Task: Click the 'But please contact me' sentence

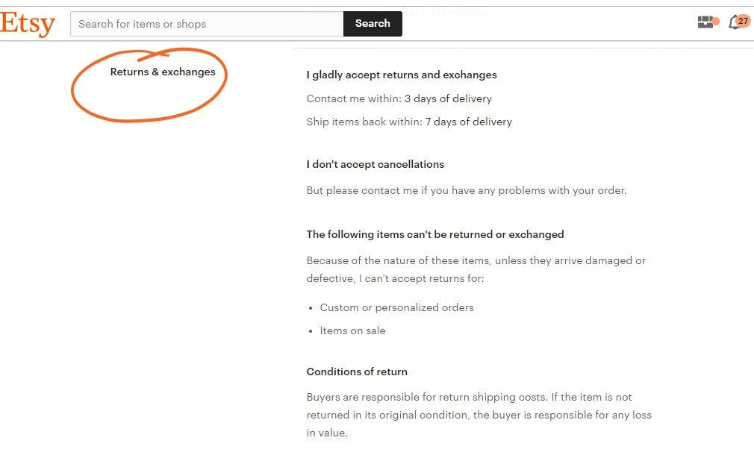Action: [x=467, y=190]
